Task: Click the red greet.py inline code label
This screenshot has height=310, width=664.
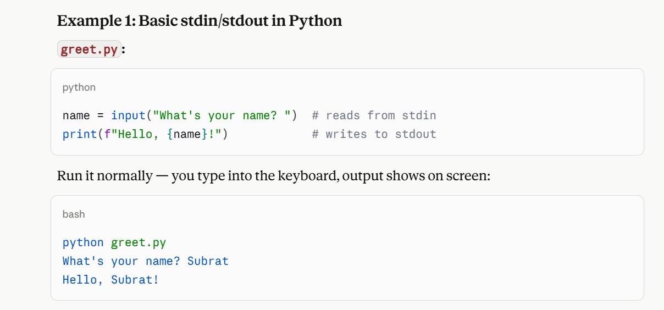Action: (x=89, y=49)
